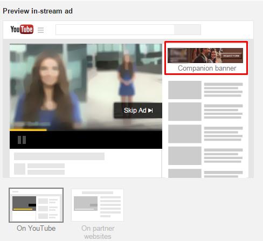This screenshot has width=263, height=241.
Task: Click the On partner websites label
Action: click(x=98, y=232)
